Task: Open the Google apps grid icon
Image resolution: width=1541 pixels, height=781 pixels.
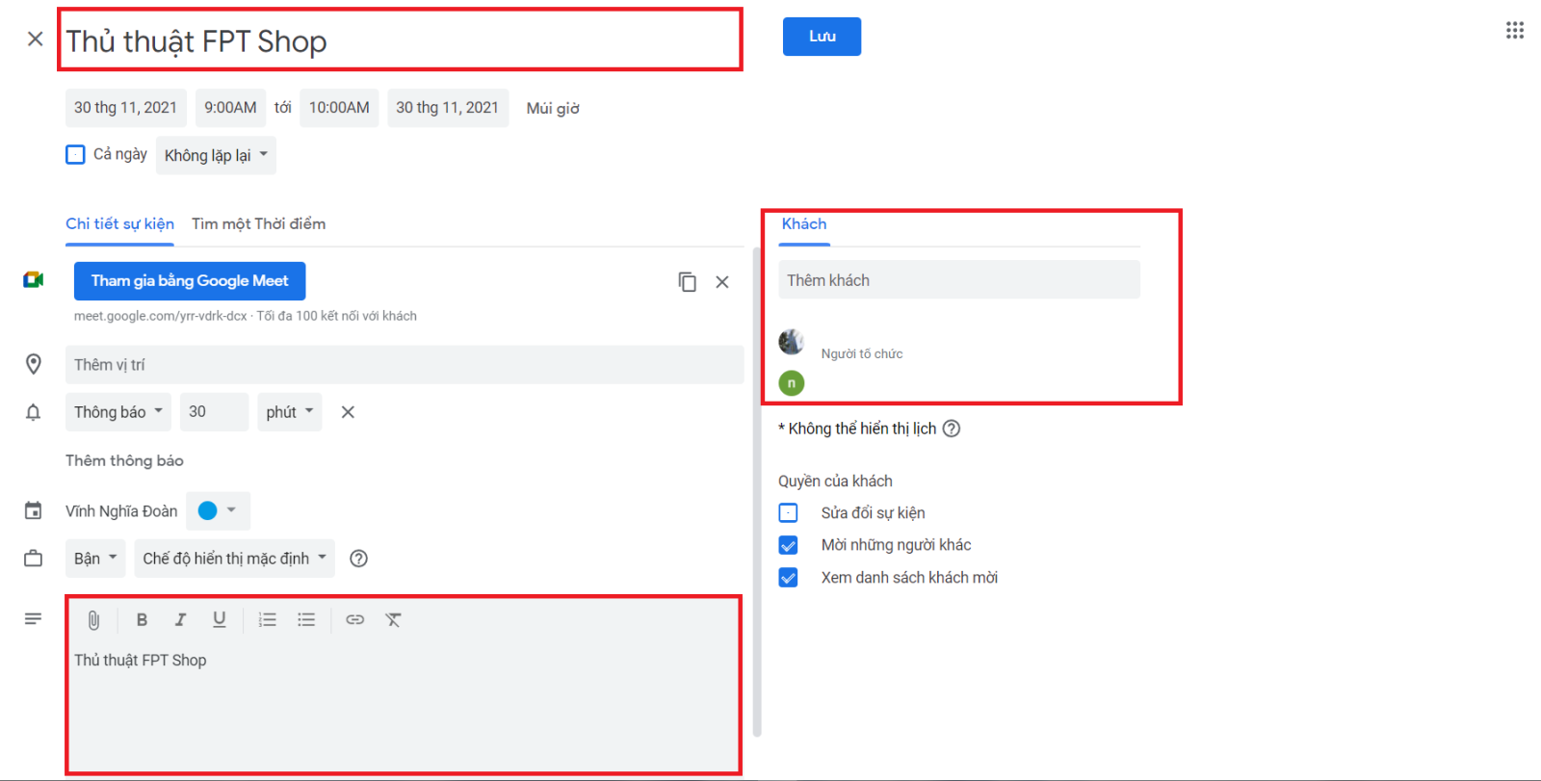Action: click(x=1515, y=31)
